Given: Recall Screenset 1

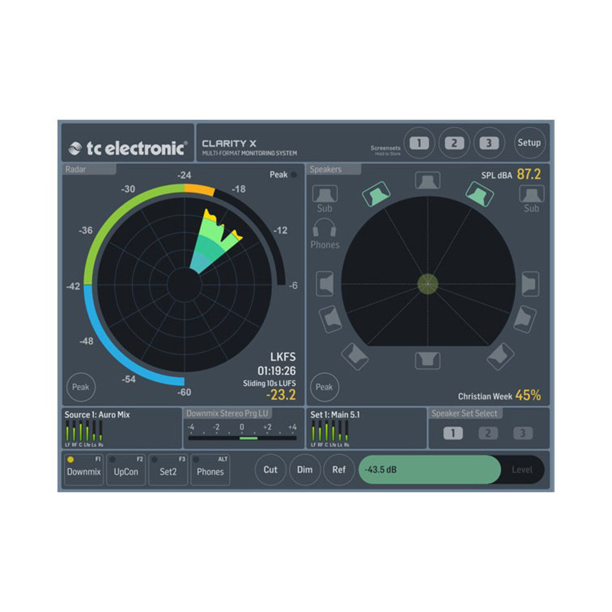Looking at the screenshot, I should pyautogui.click(x=419, y=143).
